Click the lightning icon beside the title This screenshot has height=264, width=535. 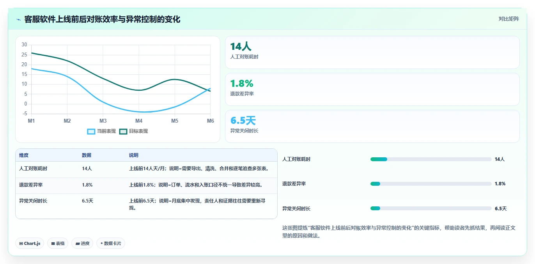[x=19, y=19]
